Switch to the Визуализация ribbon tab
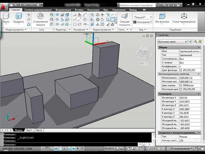 pos(63,10)
